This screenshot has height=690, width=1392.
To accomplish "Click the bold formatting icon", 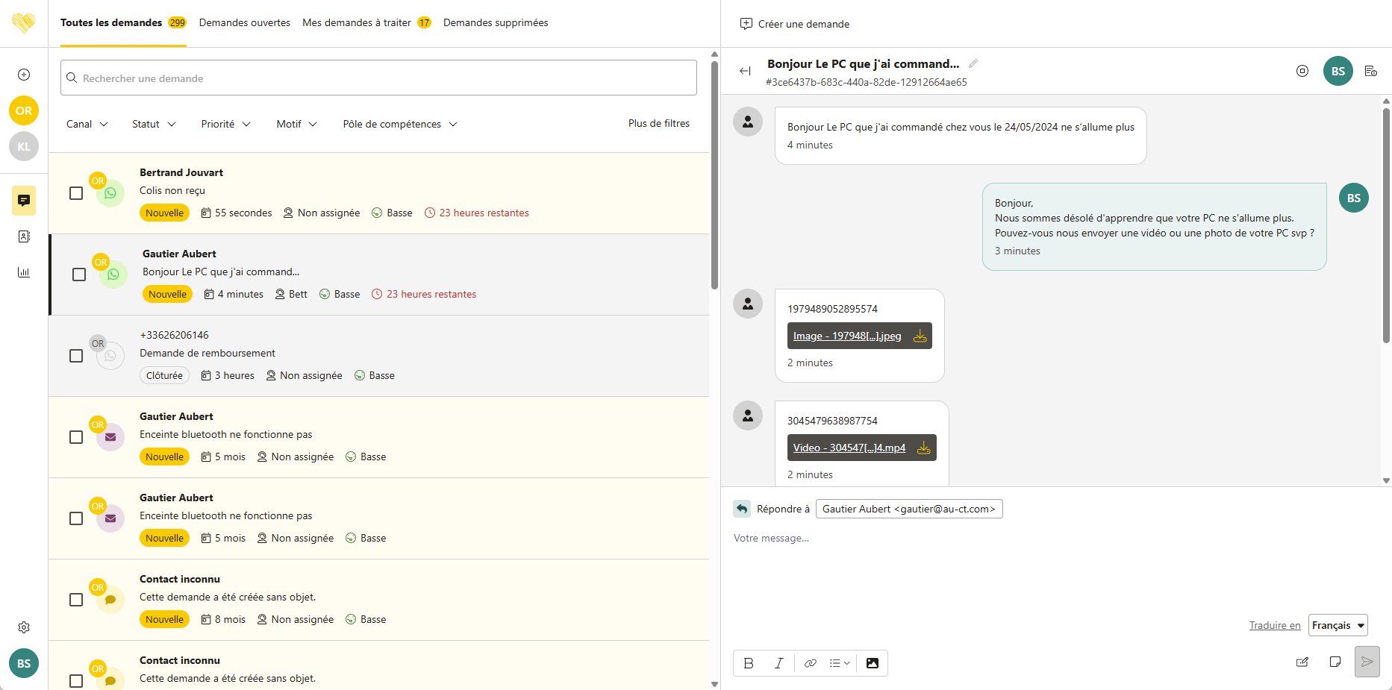I will coord(749,663).
